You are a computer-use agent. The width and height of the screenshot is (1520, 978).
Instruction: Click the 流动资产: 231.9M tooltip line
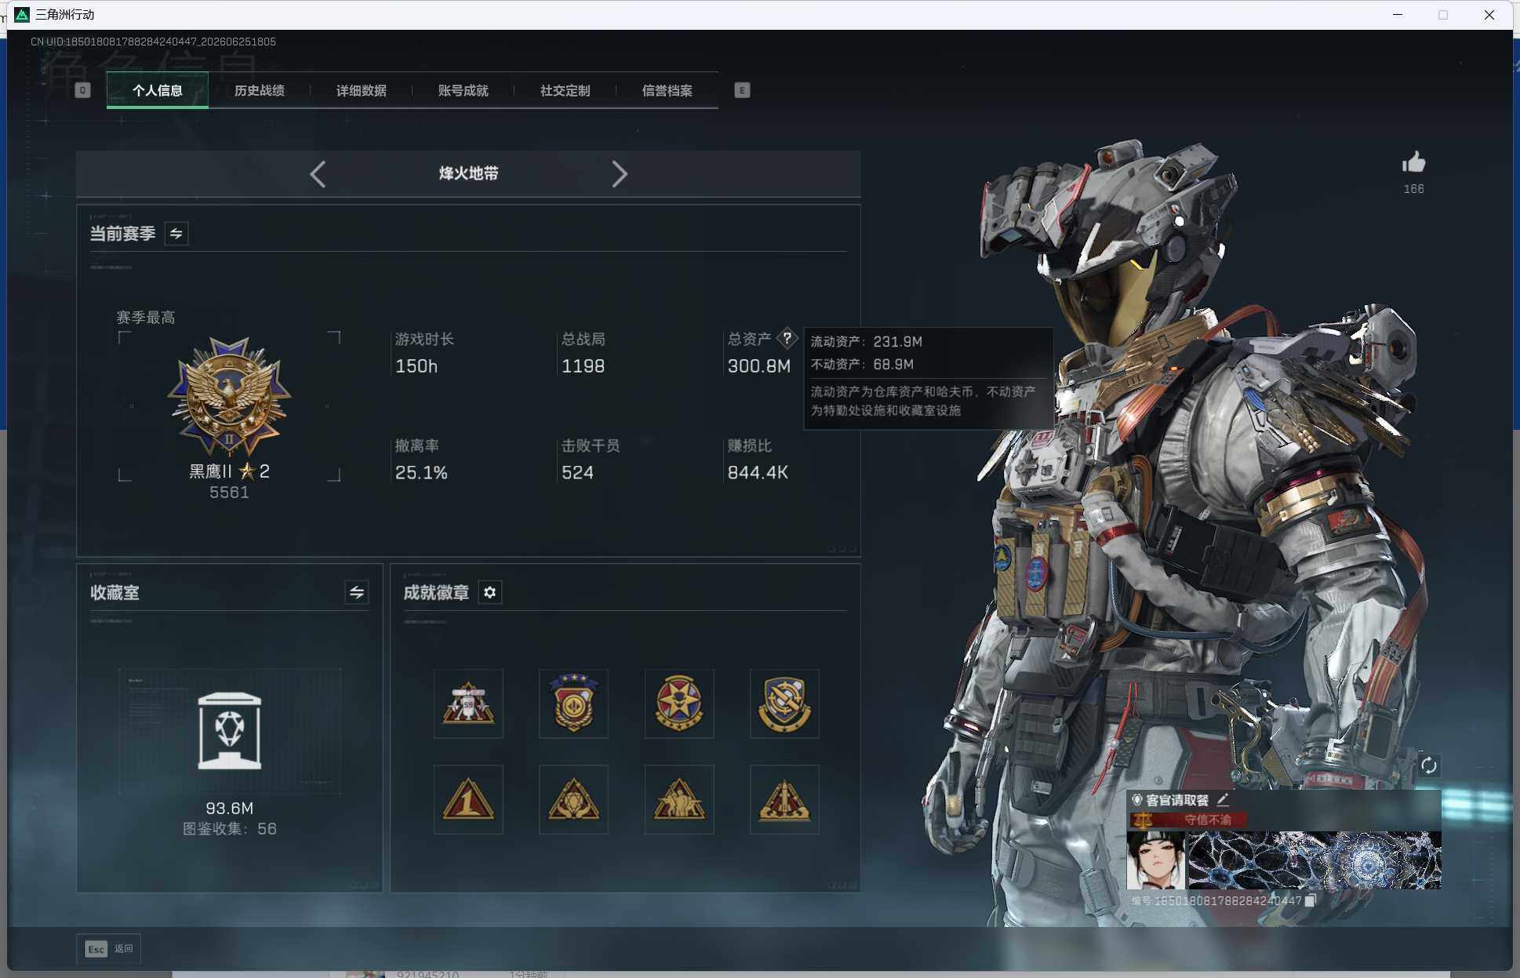pos(867,342)
